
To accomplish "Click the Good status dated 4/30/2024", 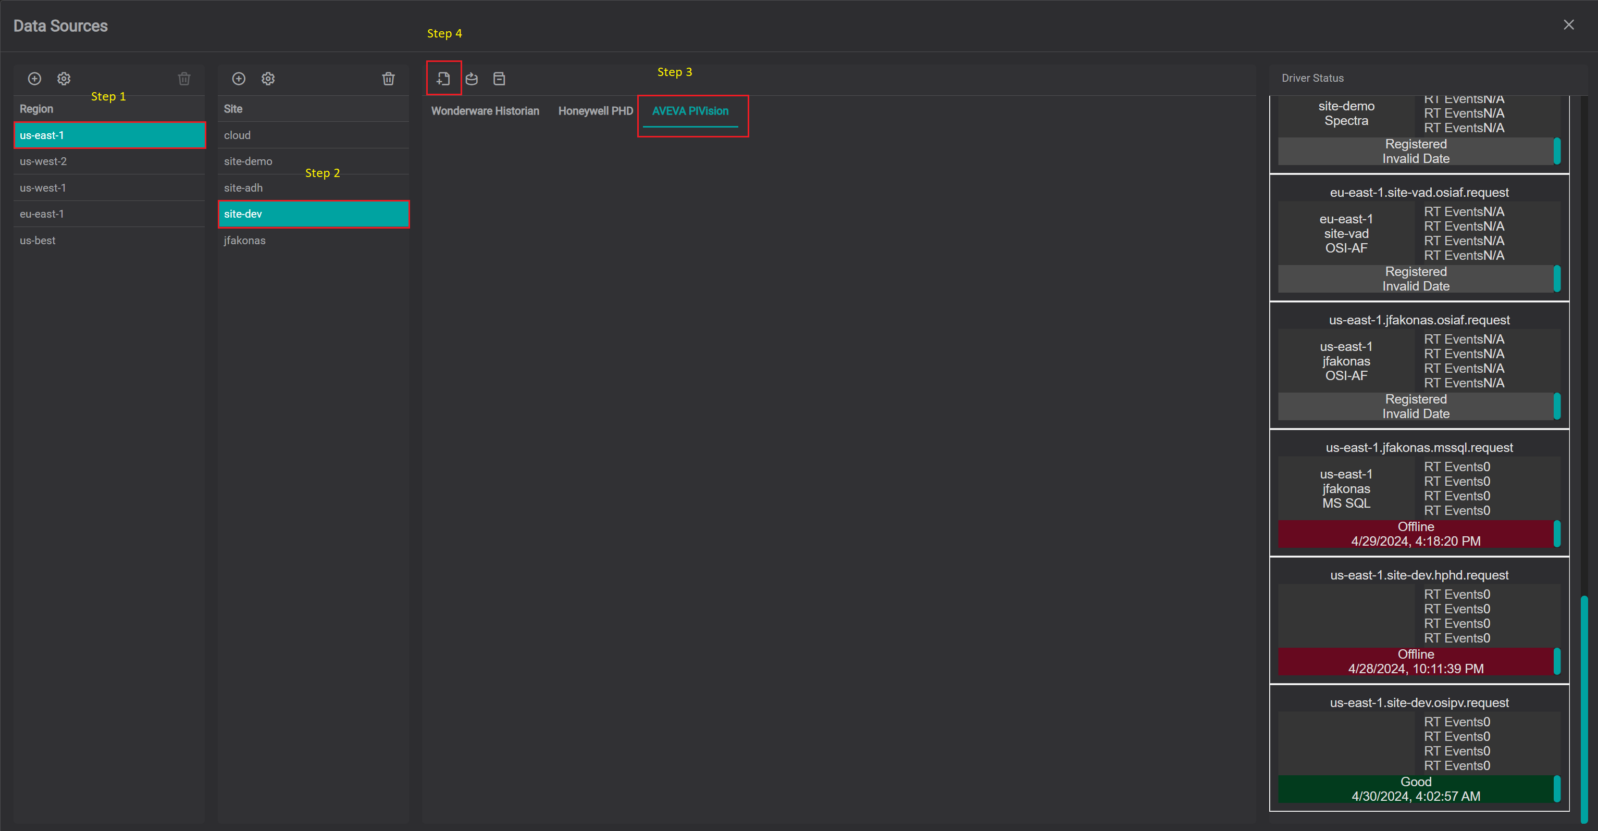I will (1416, 789).
